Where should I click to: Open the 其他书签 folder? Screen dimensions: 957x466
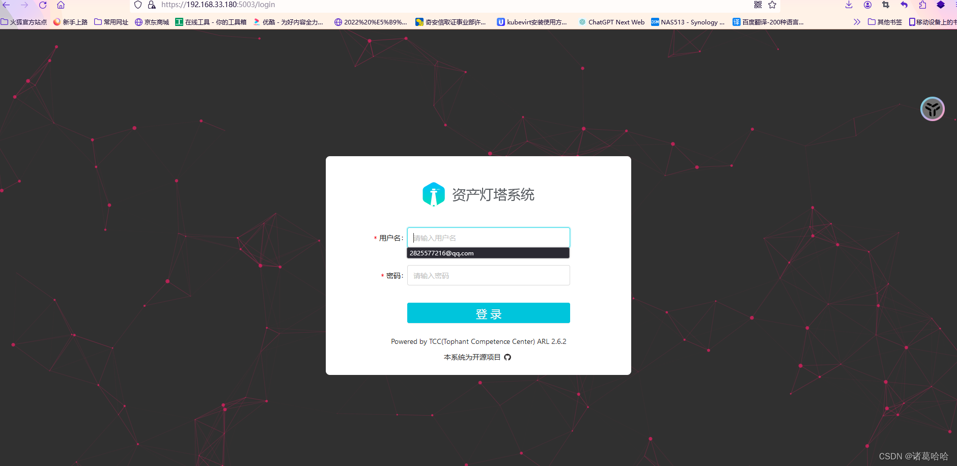point(885,22)
